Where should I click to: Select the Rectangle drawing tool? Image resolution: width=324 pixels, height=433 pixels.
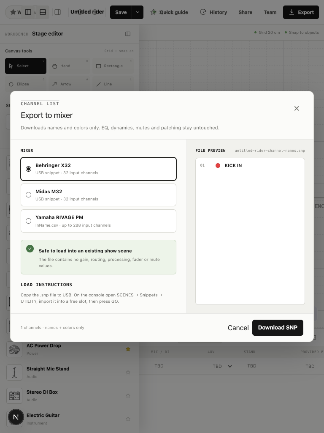tap(113, 66)
